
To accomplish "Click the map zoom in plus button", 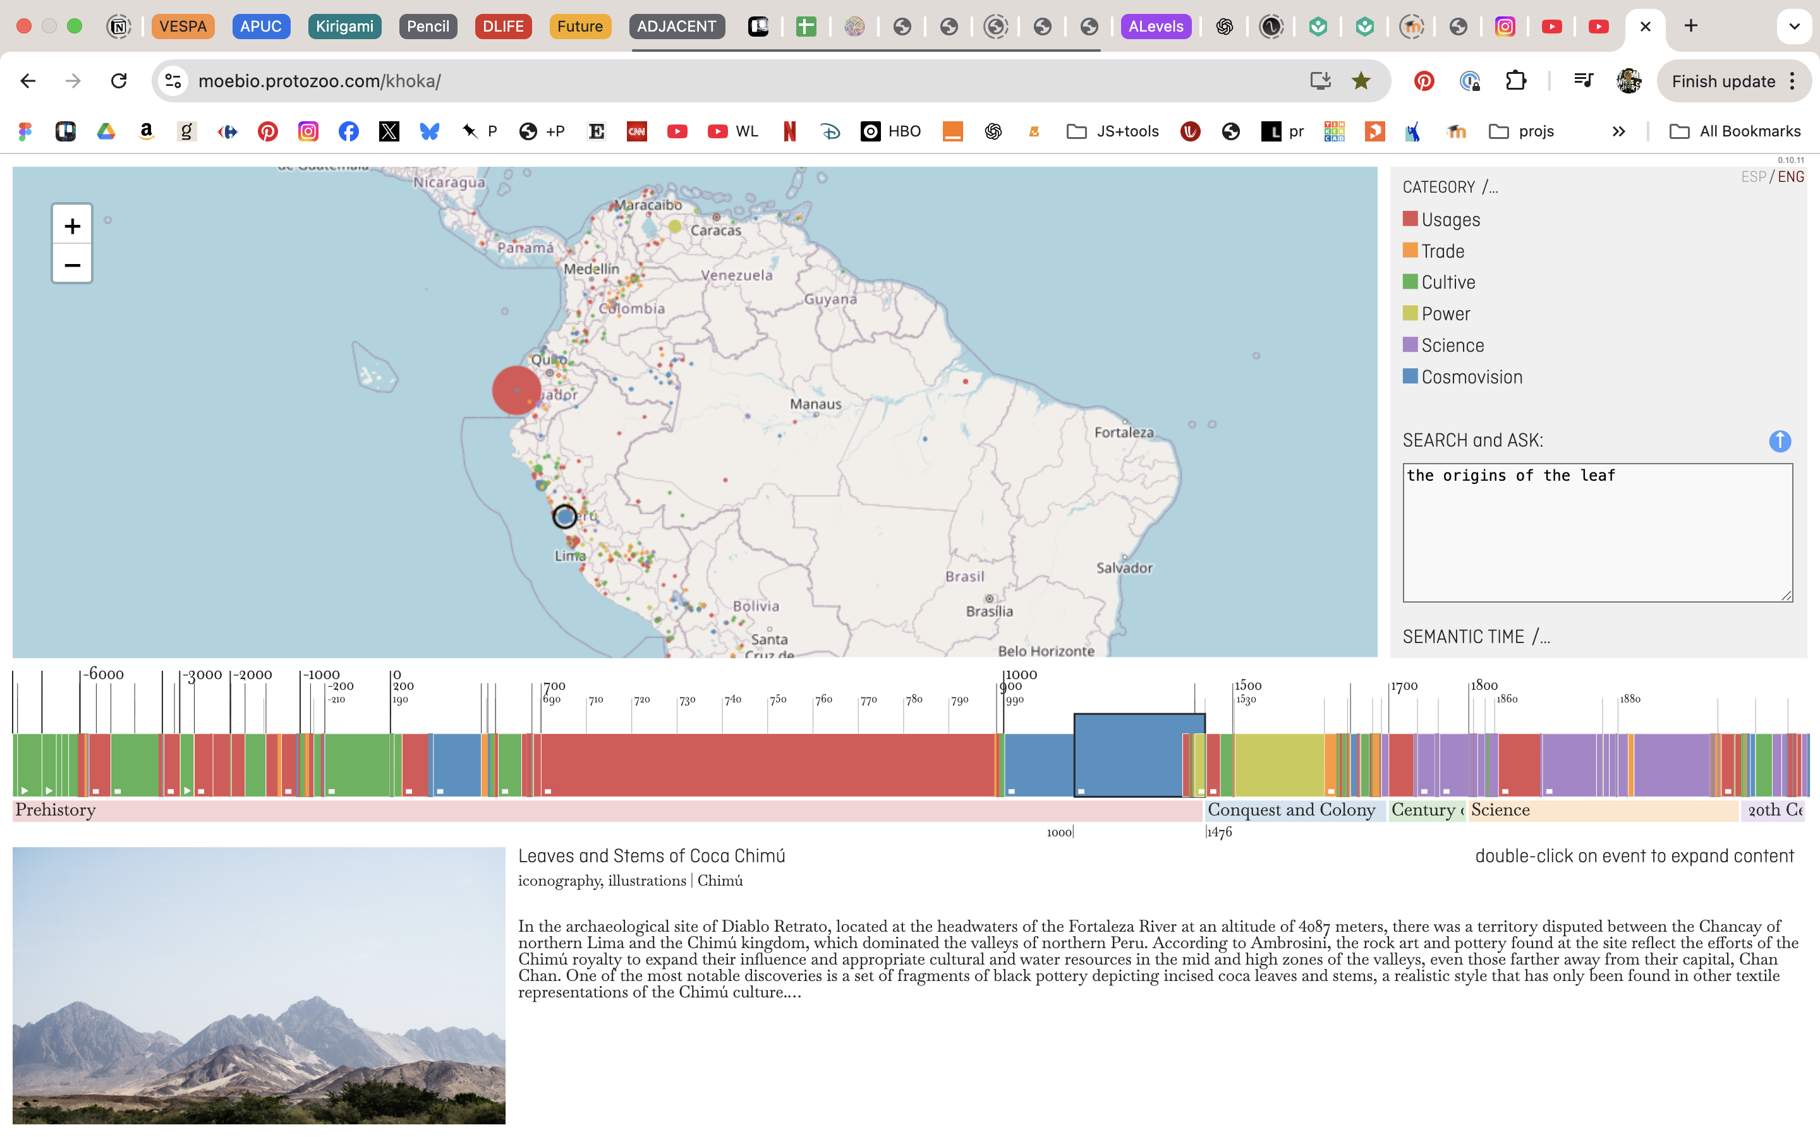I will pyautogui.click(x=72, y=226).
